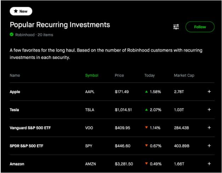Image resolution: width=222 pixels, height=173 pixels.
Task: Add Amazon with its plus icon
Action: pyautogui.click(x=209, y=164)
